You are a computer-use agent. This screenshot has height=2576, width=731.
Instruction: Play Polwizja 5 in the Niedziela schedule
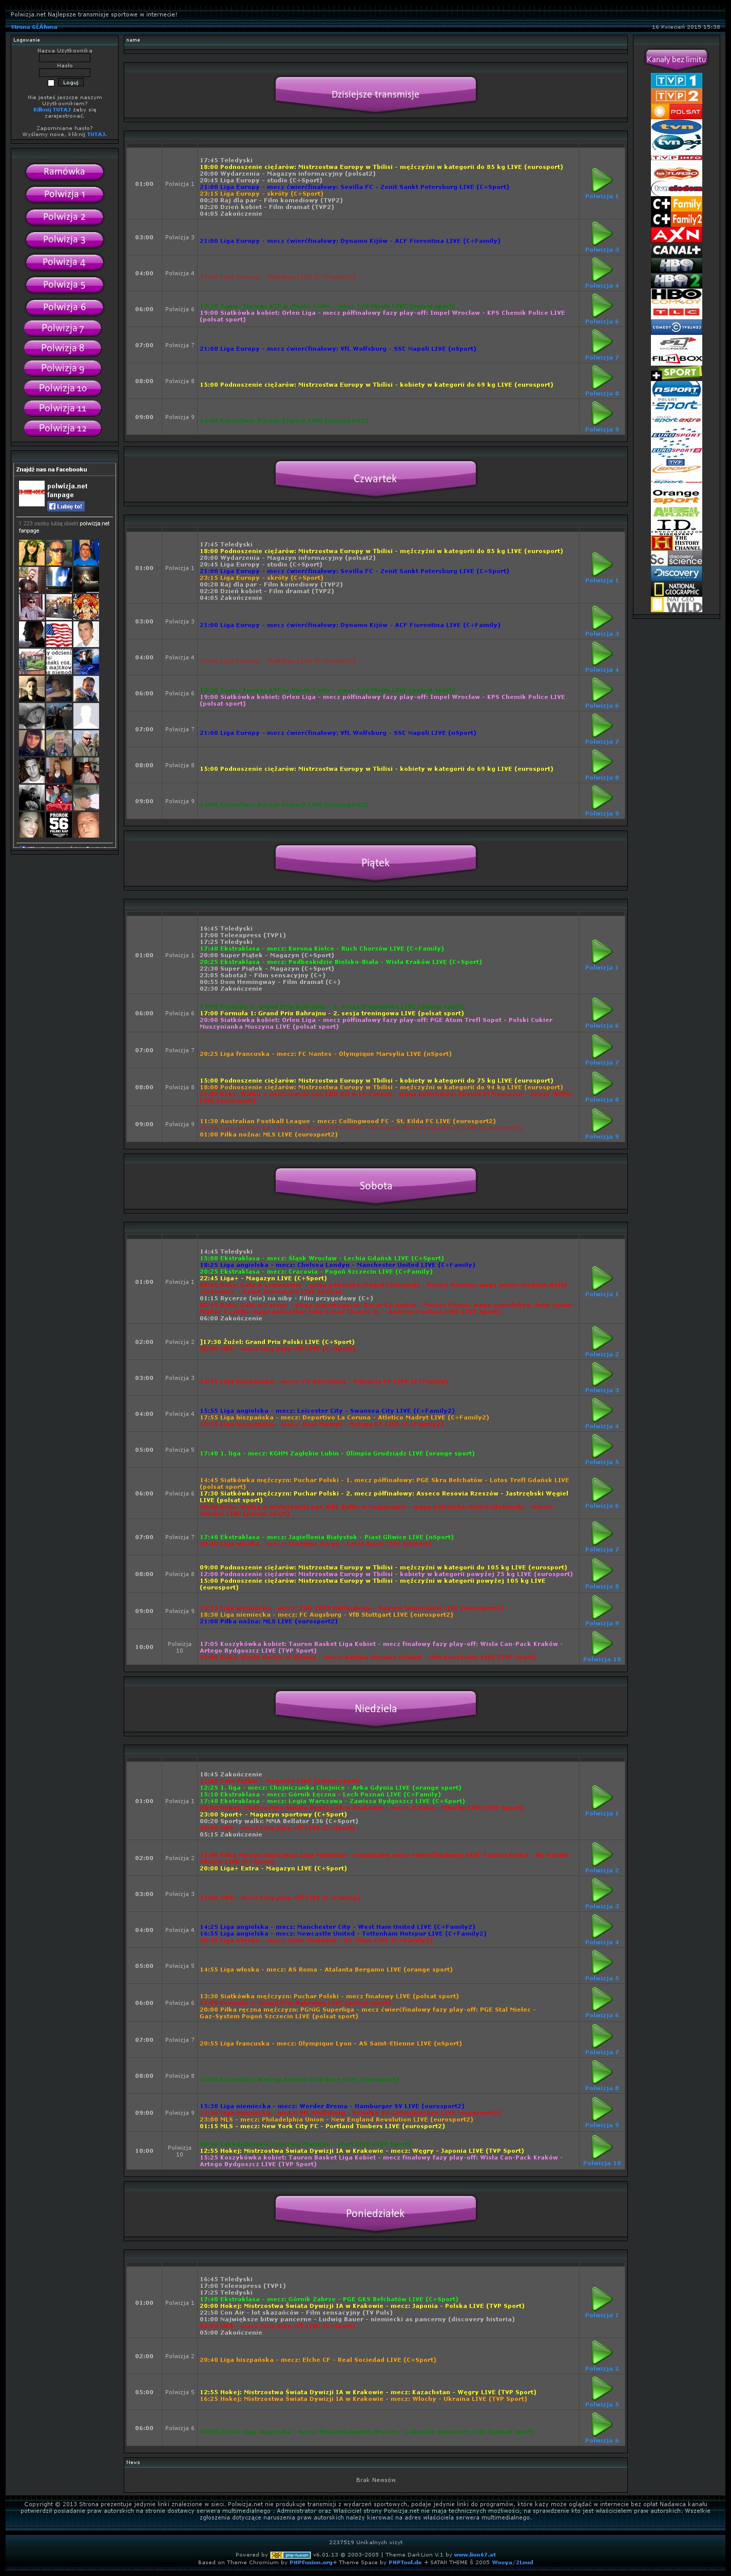pos(601,1962)
